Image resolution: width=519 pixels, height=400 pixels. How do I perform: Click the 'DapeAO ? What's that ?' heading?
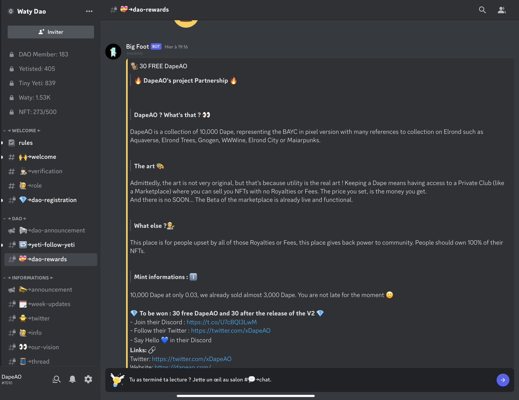[172, 115]
